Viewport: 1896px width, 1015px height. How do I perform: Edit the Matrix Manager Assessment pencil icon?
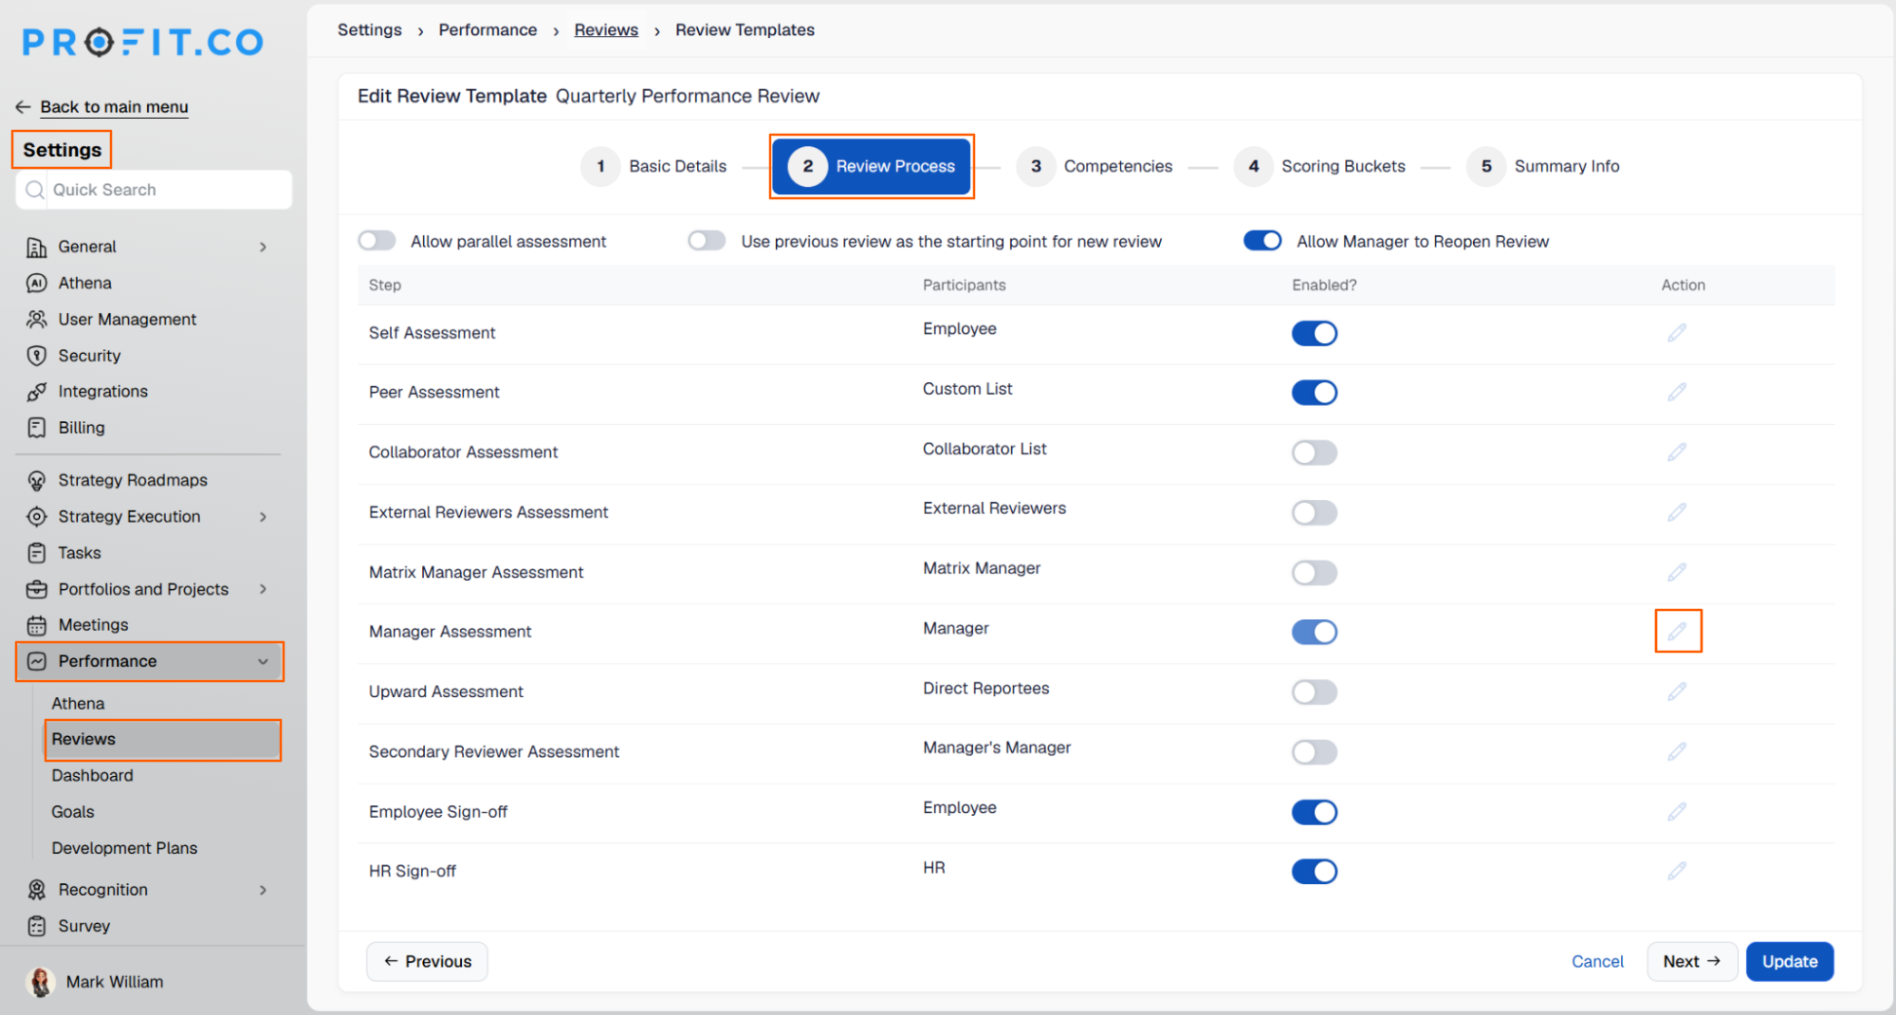[1677, 572]
